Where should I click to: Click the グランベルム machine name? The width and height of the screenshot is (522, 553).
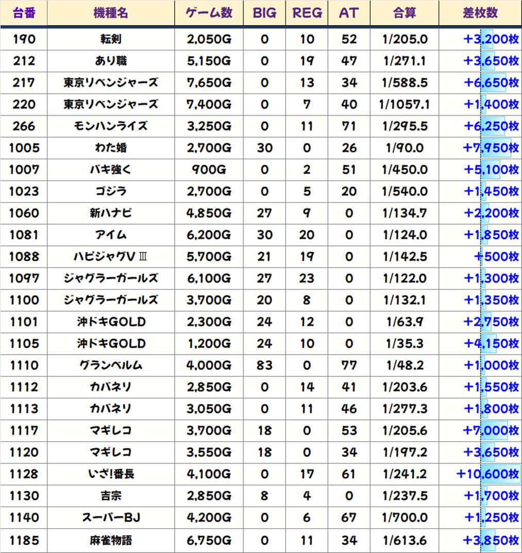(111, 365)
